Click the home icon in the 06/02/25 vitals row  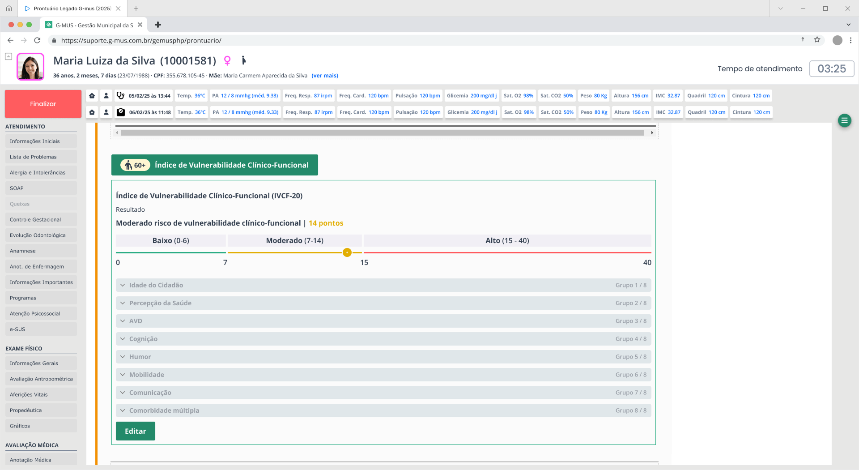(x=92, y=112)
